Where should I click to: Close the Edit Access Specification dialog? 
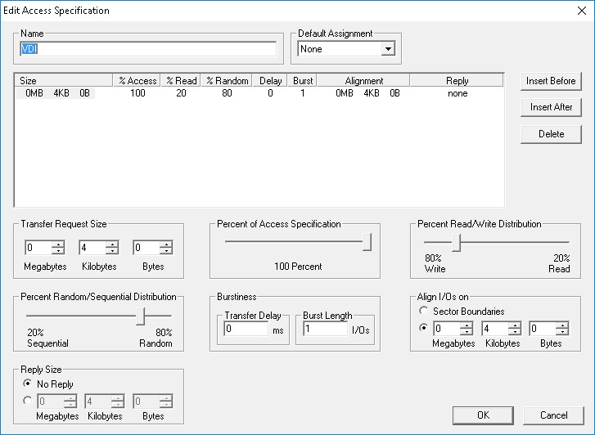tap(582, 11)
